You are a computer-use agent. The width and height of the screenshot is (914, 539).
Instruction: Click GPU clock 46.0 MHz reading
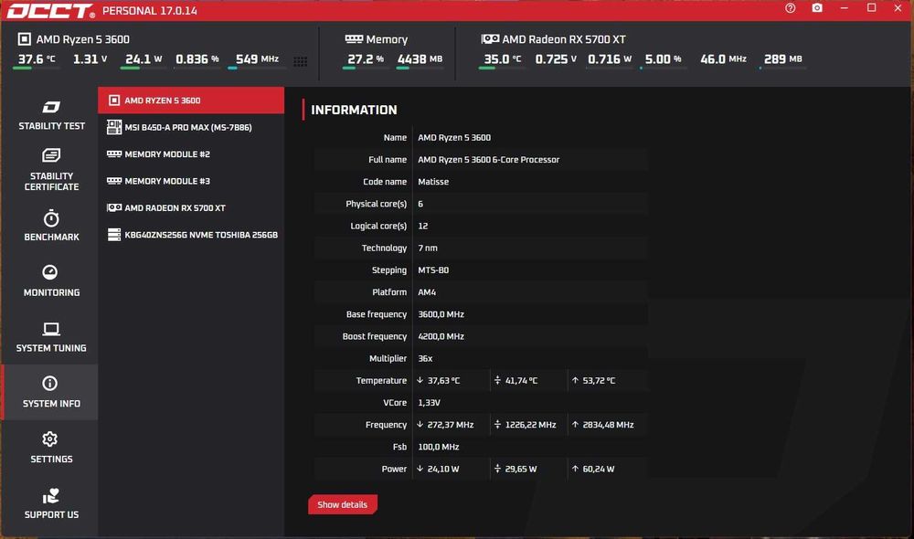(x=723, y=58)
